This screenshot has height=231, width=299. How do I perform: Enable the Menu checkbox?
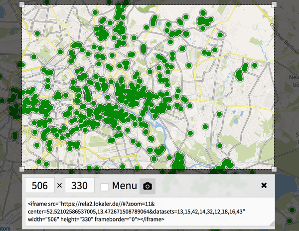pos(105,187)
